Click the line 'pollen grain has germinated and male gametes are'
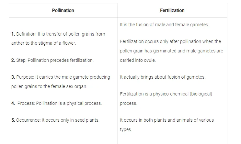241x144 pixels. (x=171, y=51)
